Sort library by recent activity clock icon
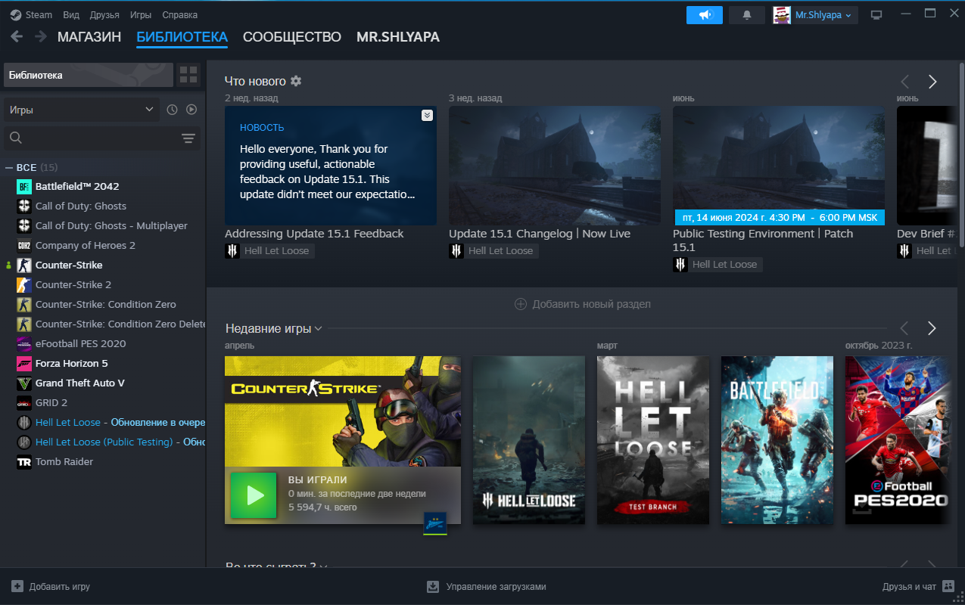Image resolution: width=965 pixels, height=605 pixels. coord(172,110)
